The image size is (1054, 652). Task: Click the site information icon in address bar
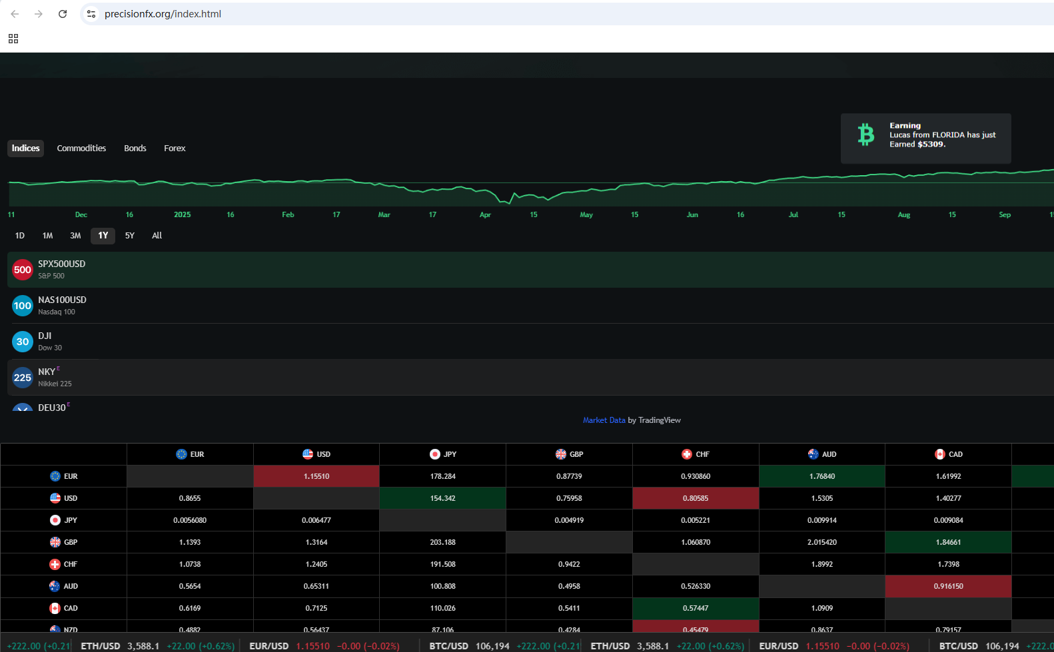click(x=91, y=14)
